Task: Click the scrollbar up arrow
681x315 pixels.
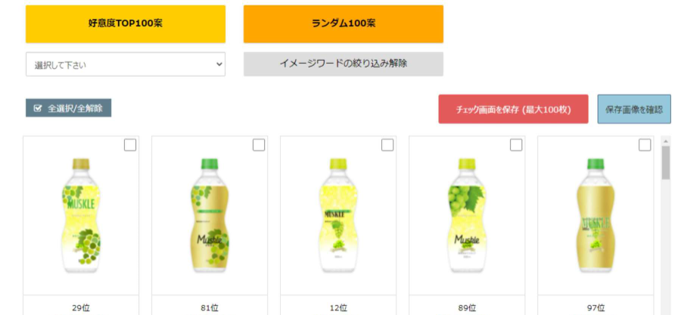Action: pos(666,141)
